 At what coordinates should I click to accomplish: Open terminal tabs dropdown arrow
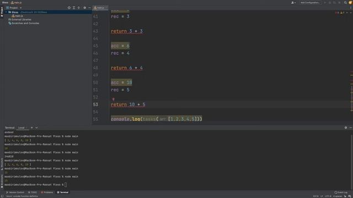36,128
